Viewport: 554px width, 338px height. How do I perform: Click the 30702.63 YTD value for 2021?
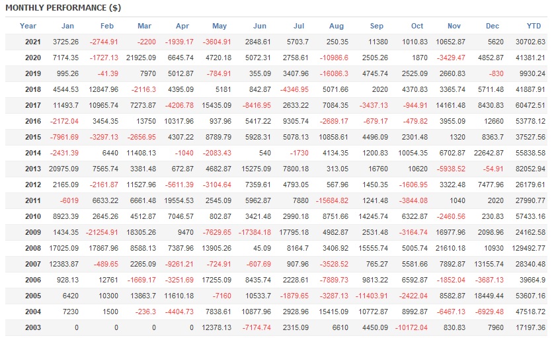click(x=531, y=42)
